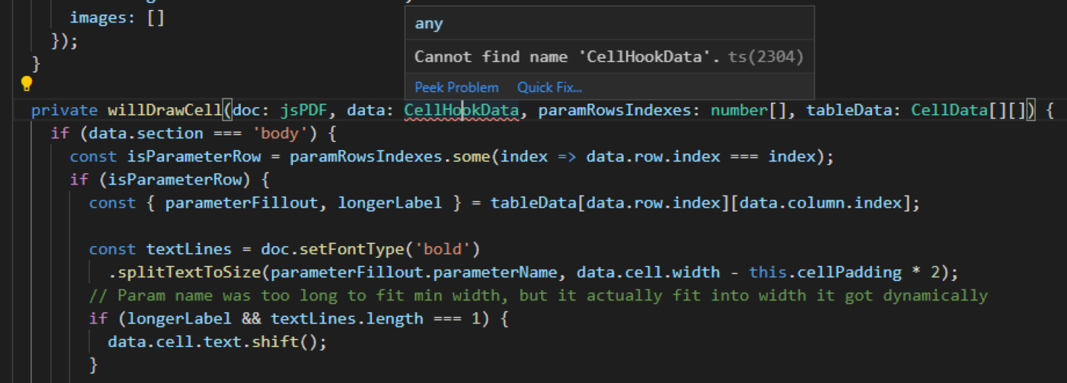
Task: Click the error message text in tooltip
Action: coord(568,56)
